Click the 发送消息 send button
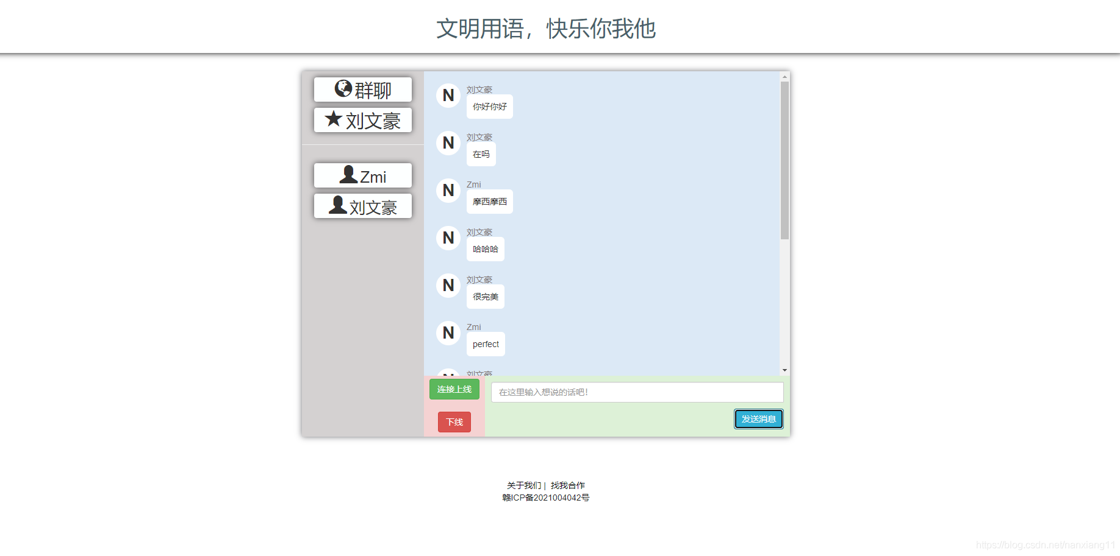The height and width of the screenshot is (556, 1120). point(758,419)
